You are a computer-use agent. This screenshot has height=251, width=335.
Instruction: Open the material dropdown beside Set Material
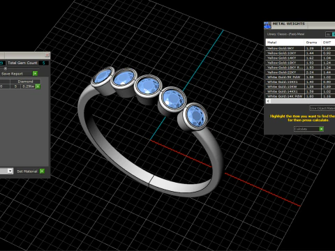pyautogui.click(x=10, y=171)
